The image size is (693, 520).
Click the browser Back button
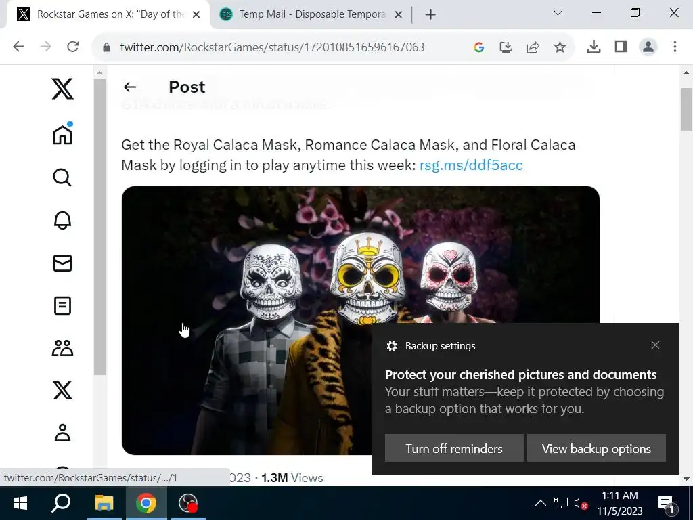[18, 47]
